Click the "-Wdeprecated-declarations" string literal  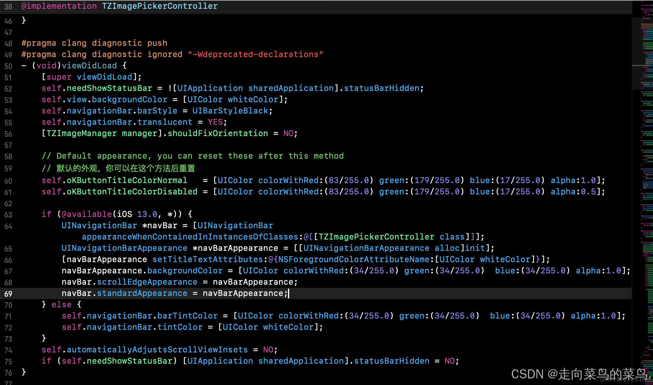tap(255, 54)
